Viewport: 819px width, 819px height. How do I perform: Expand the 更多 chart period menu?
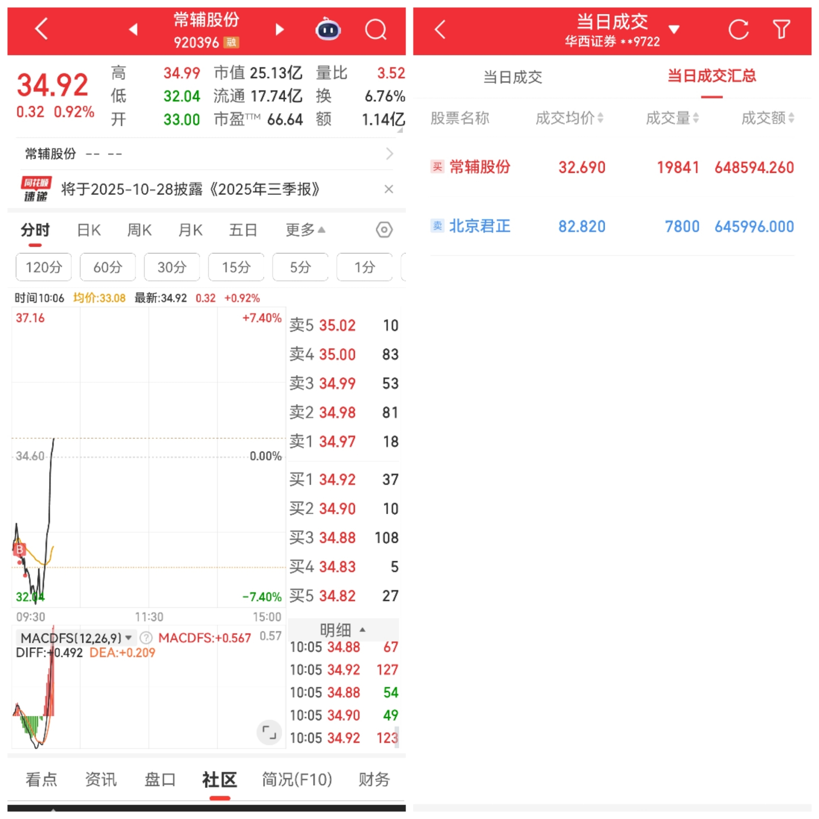(x=305, y=230)
